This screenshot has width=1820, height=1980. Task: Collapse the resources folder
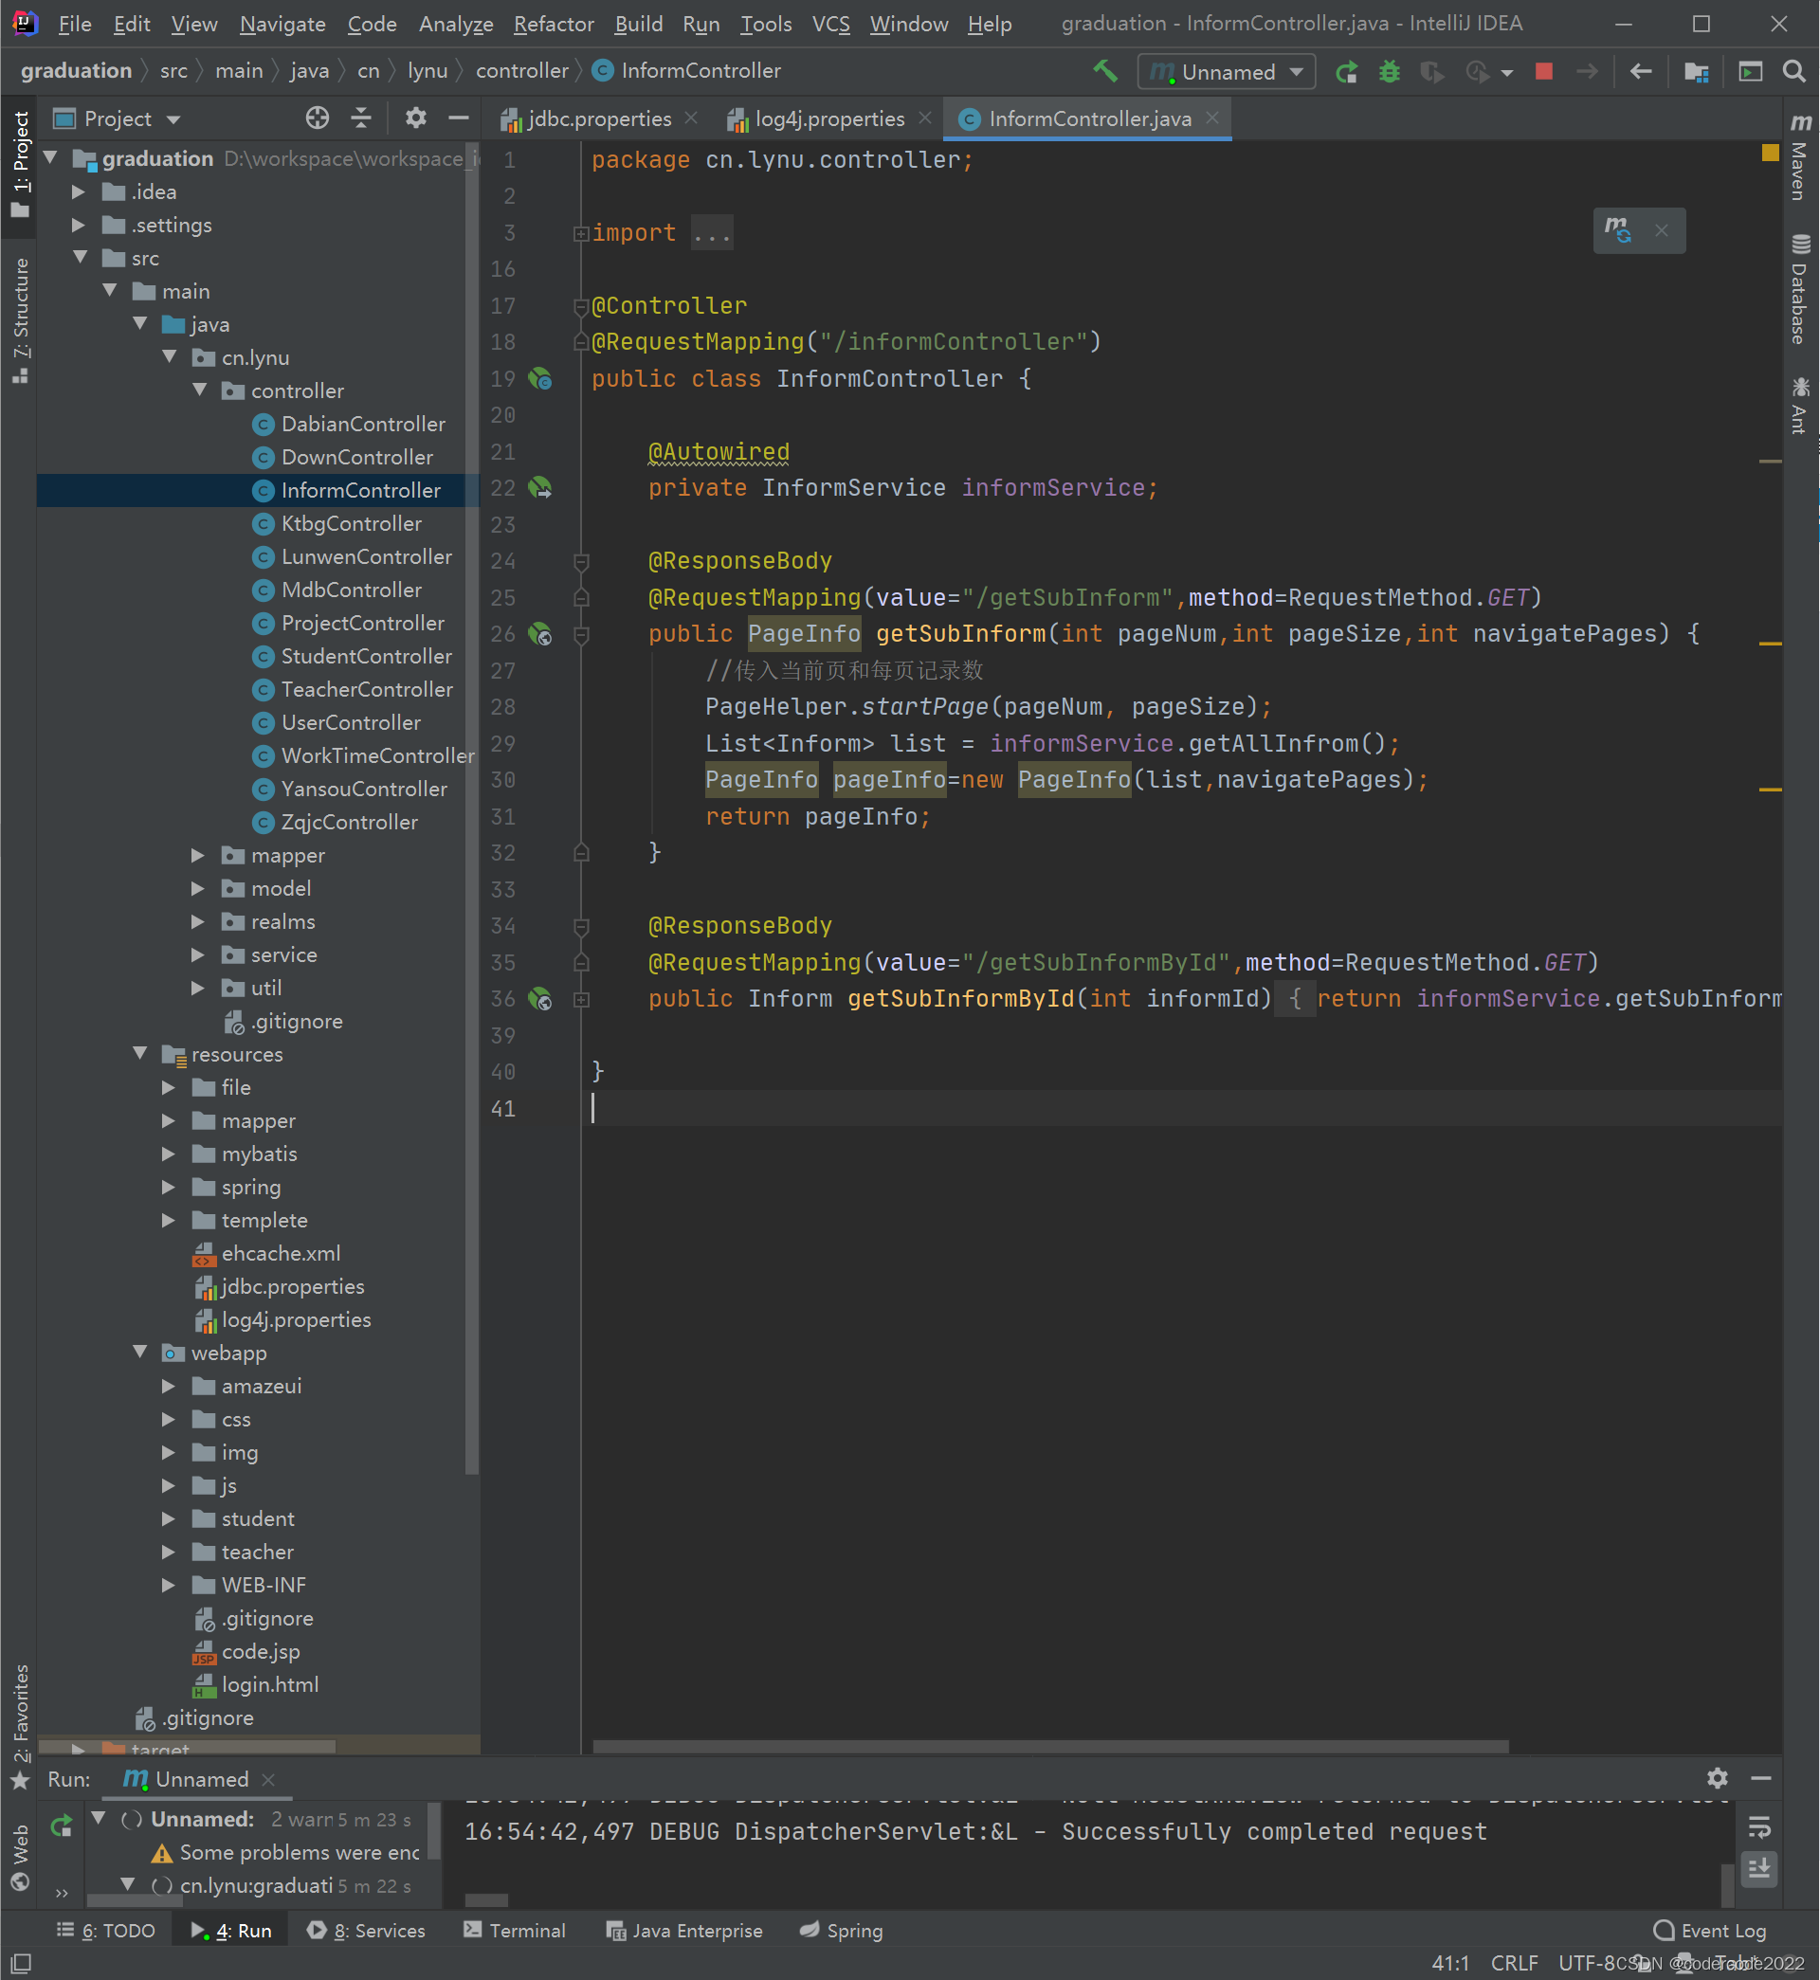140,1054
